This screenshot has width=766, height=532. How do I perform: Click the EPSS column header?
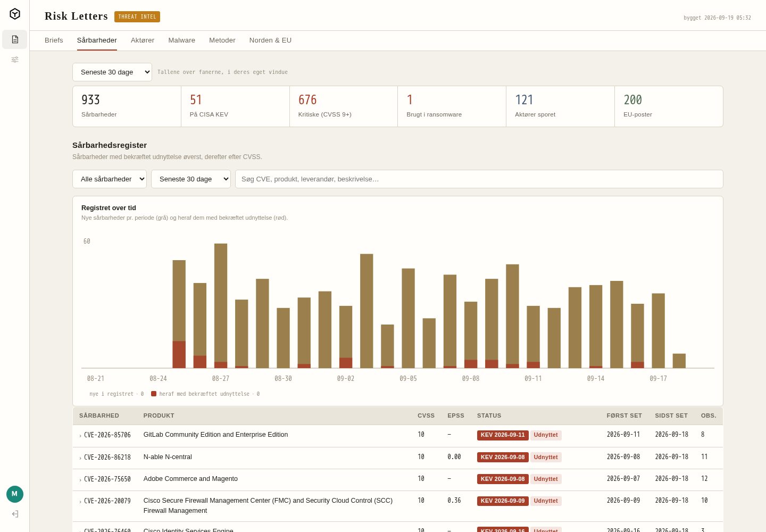[456, 416]
